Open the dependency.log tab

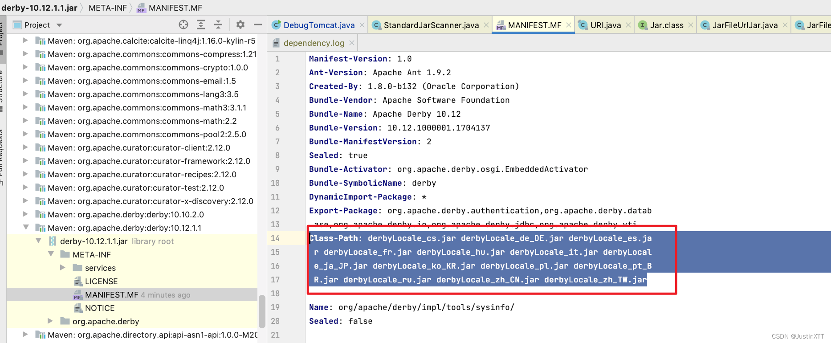314,43
